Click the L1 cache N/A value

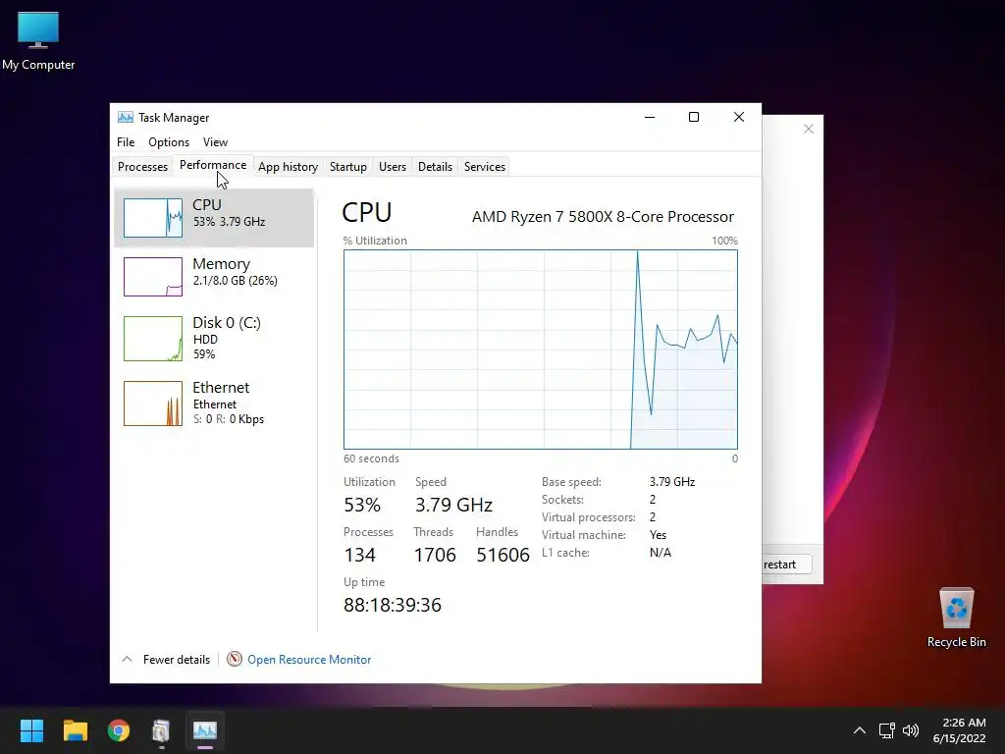click(x=661, y=553)
